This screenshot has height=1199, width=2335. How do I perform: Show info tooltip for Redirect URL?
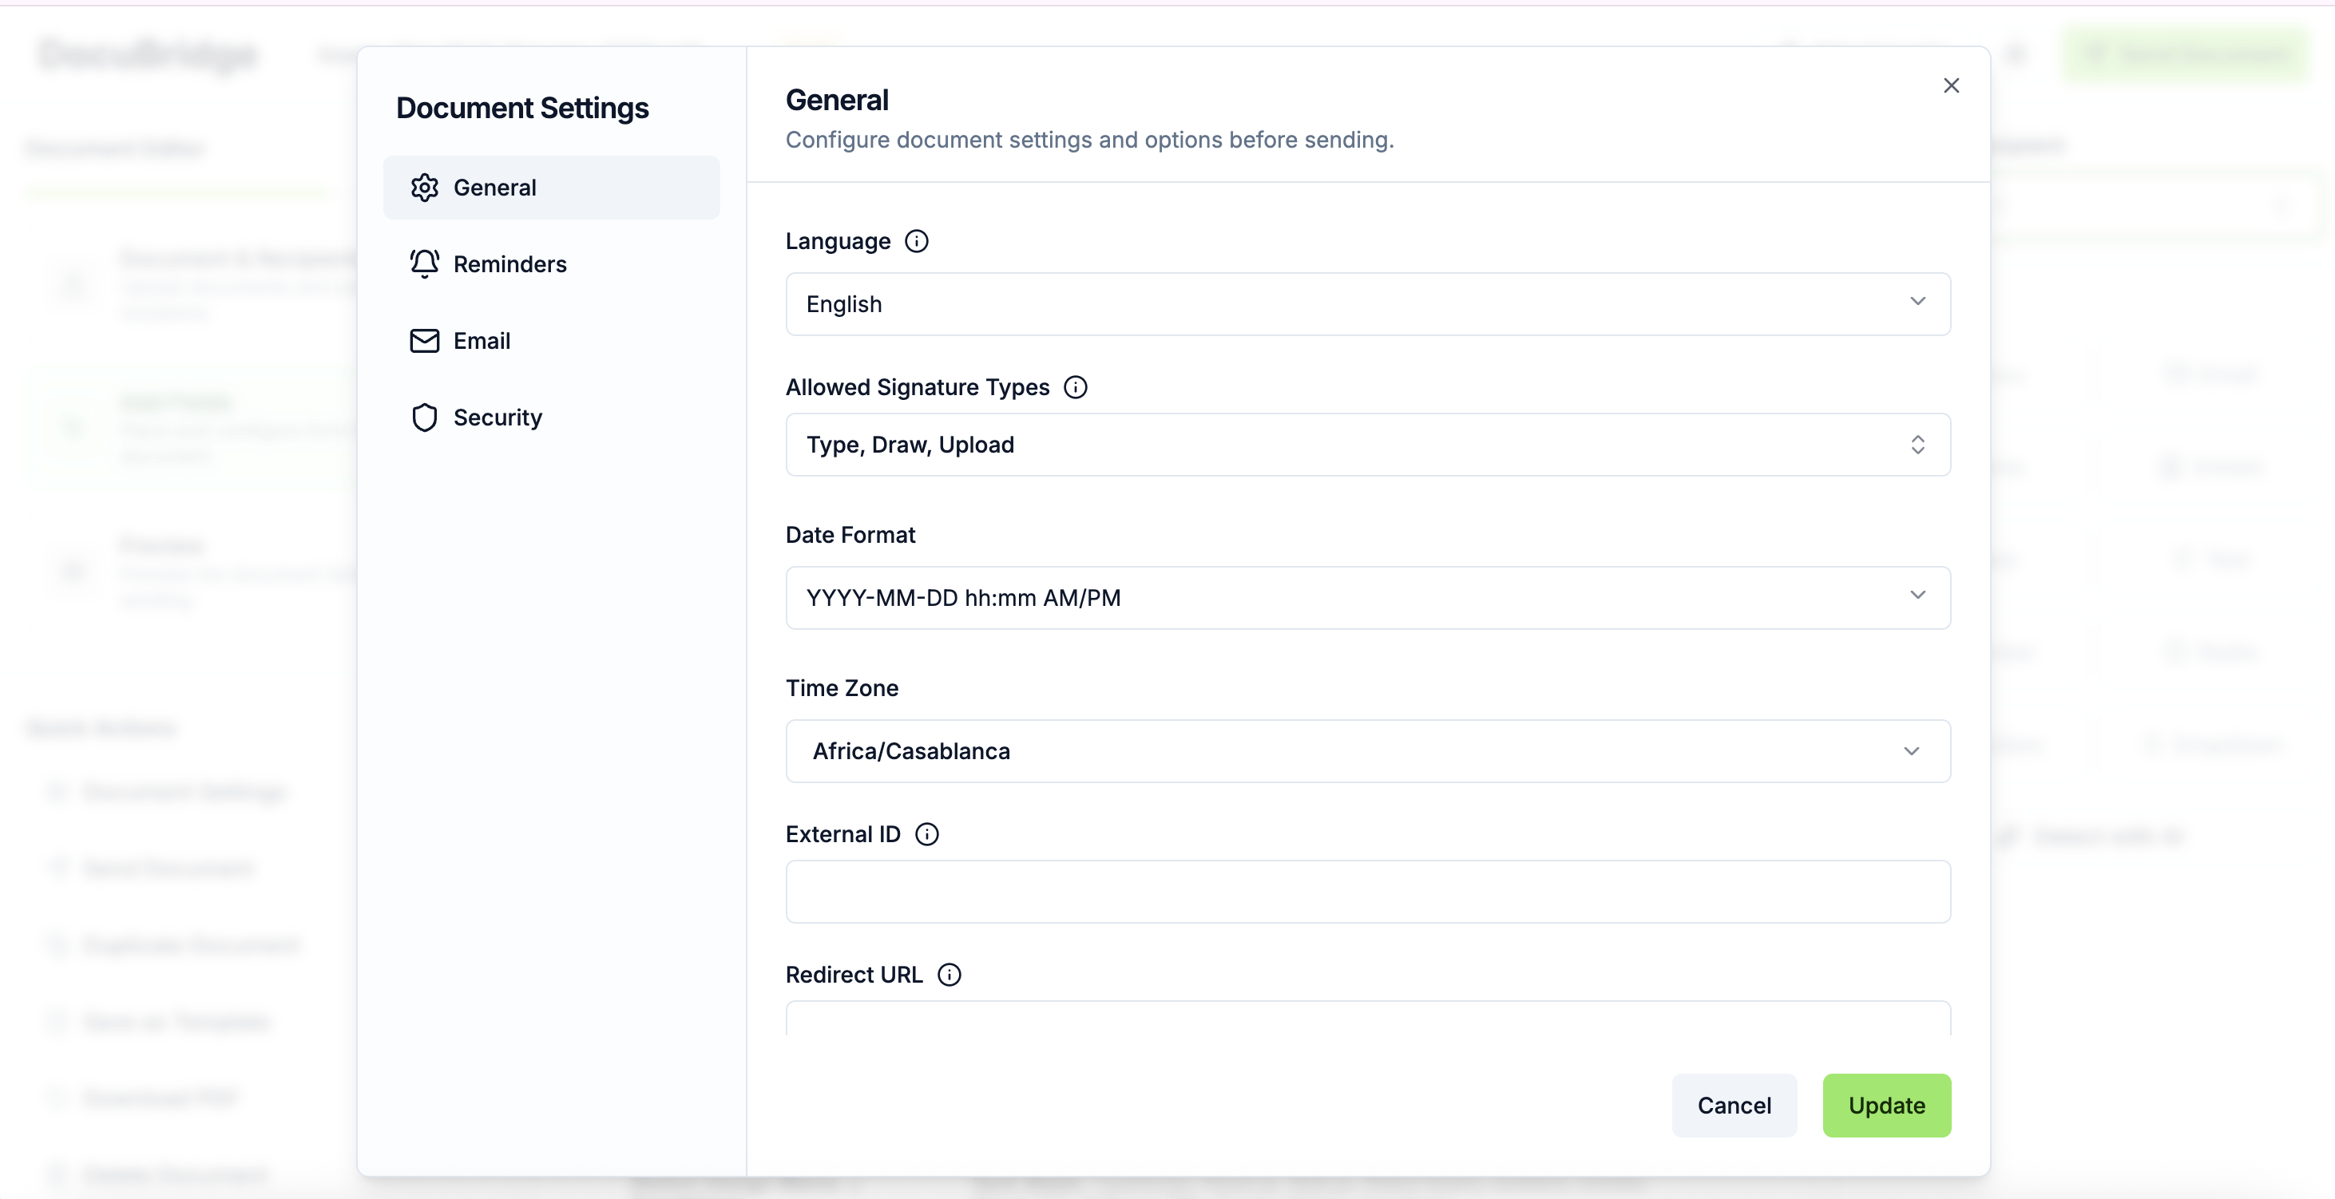[x=949, y=975]
